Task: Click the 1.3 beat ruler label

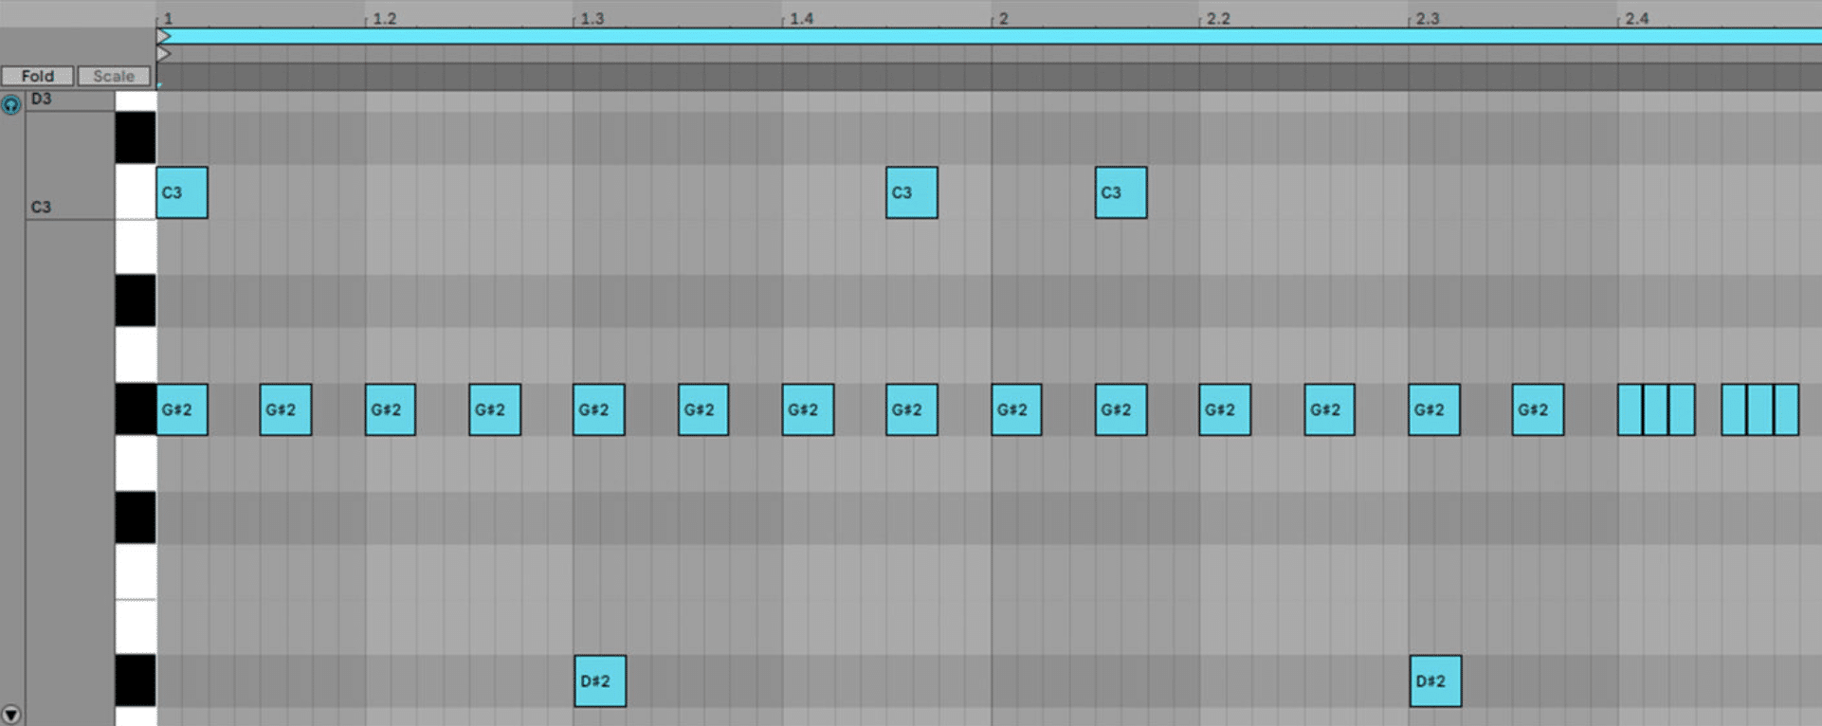Action: [592, 19]
